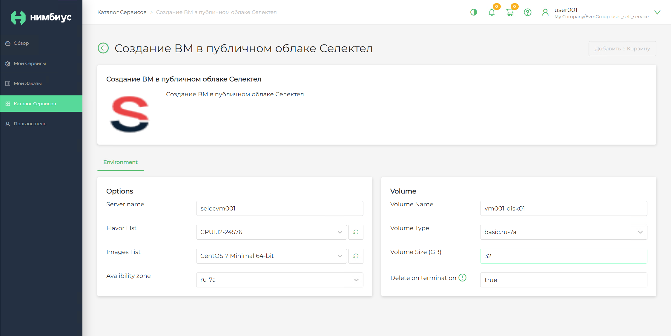
Task: Open the Volume Type dropdown basic.ru-7a
Action: pos(563,232)
